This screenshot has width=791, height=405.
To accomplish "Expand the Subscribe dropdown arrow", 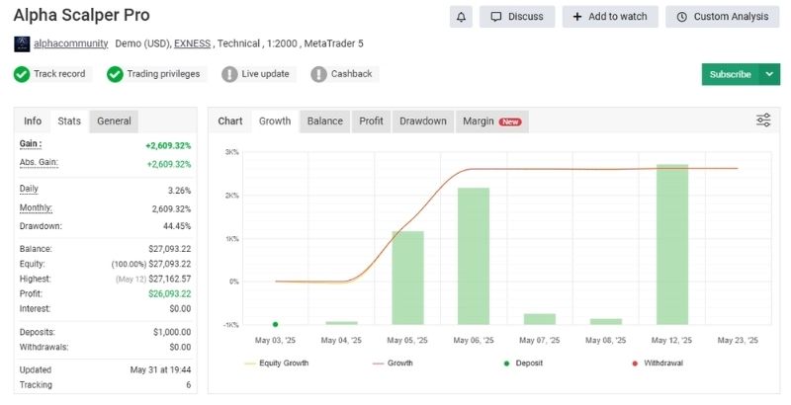I will click(770, 74).
